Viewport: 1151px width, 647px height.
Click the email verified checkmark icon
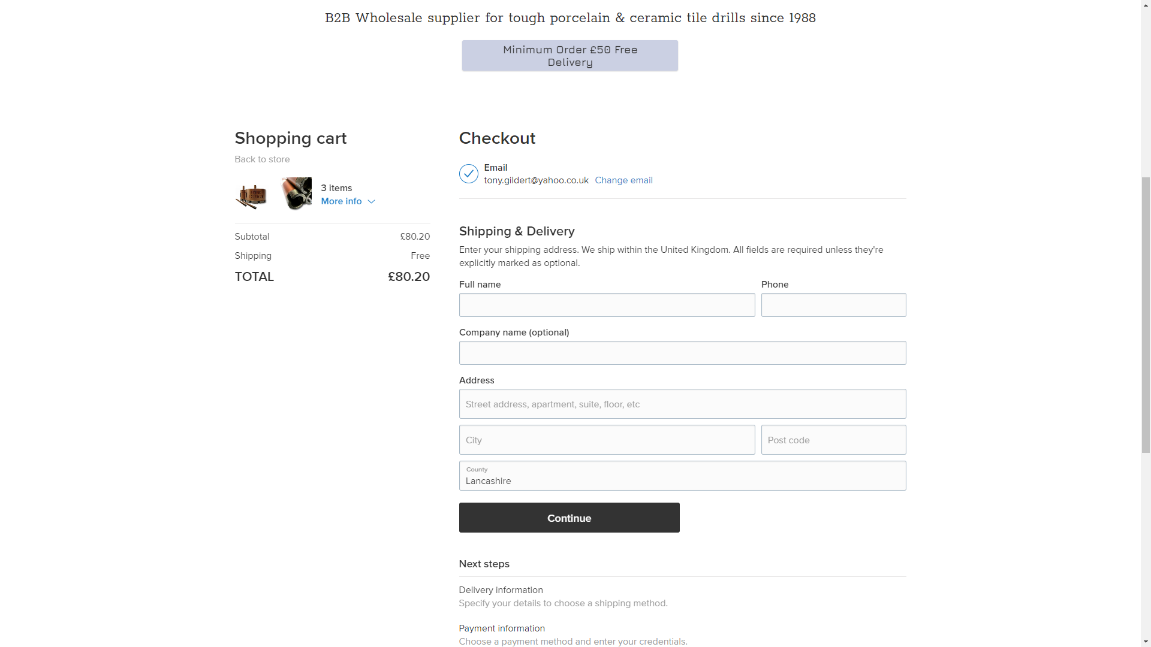(x=468, y=174)
